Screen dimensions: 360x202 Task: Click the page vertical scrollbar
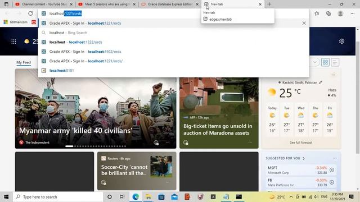pyautogui.click(x=357, y=97)
